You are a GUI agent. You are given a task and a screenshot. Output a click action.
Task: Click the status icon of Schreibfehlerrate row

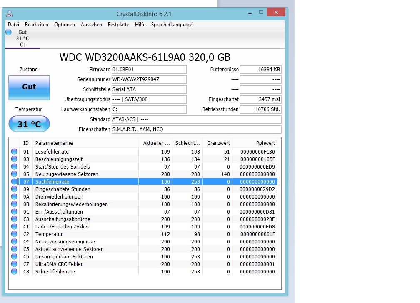tap(14, 272)
